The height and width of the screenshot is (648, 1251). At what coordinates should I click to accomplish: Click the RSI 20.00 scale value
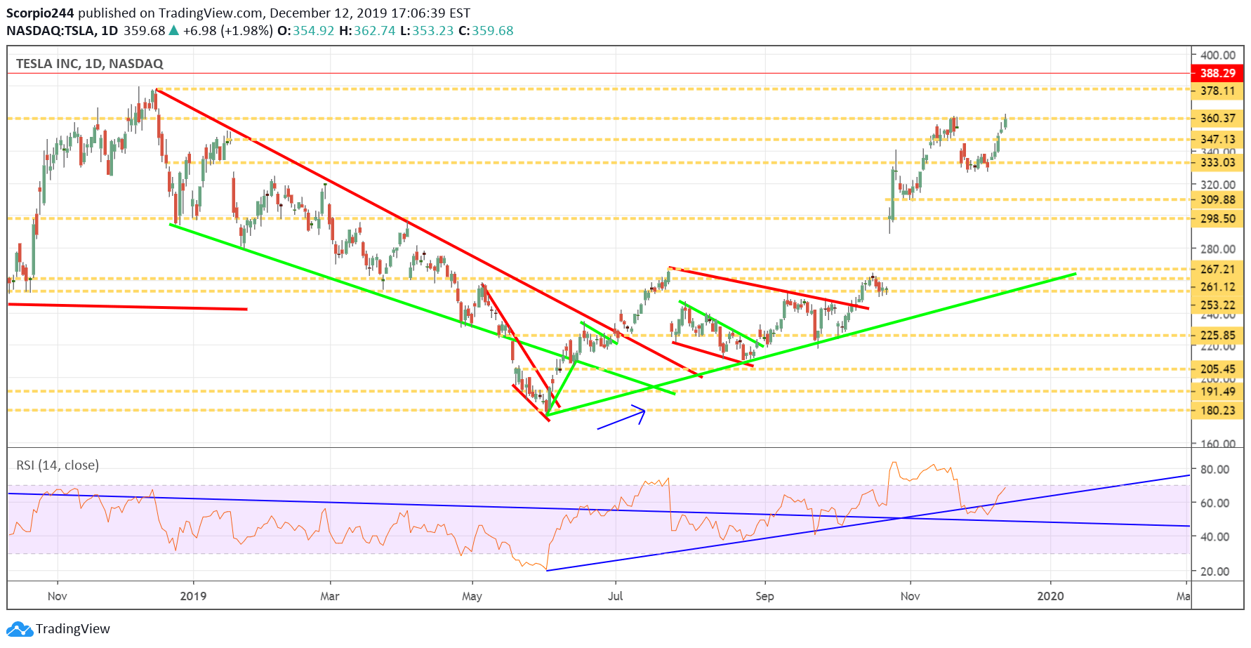tap(1214, 571)
